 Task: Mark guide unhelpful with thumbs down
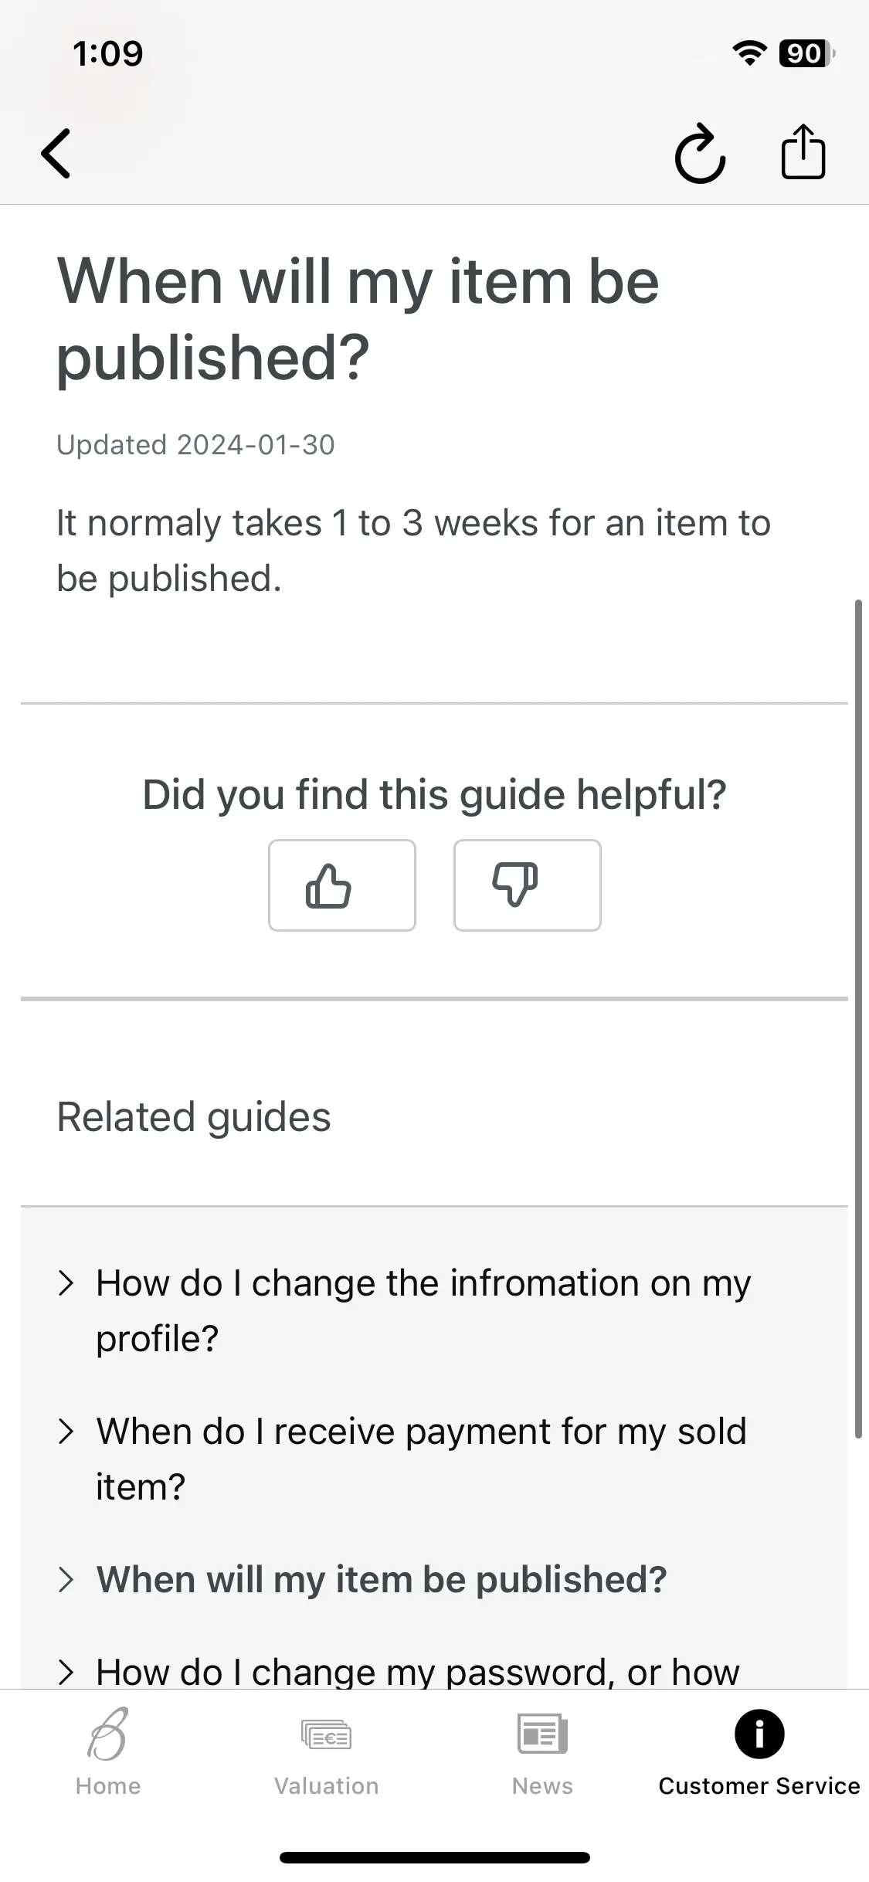(528, 885)
